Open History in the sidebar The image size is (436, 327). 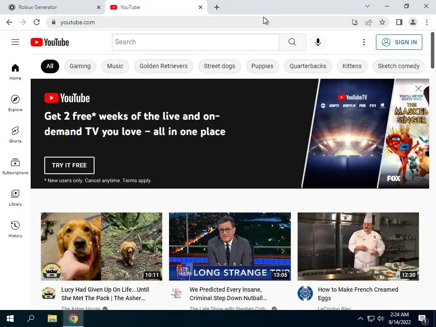pyautogui.click(x=15, y=229)
